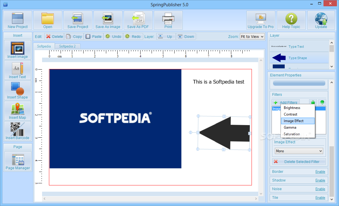Click the Save Project icon
Viewport: 339px width, 206px height.
pyautogui.click(x=78, y=20)
